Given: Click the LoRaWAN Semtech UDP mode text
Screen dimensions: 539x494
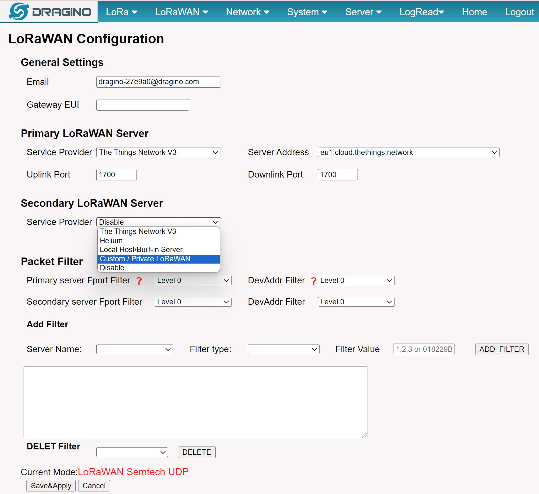Looking at the screenshot, I should 133,472.
